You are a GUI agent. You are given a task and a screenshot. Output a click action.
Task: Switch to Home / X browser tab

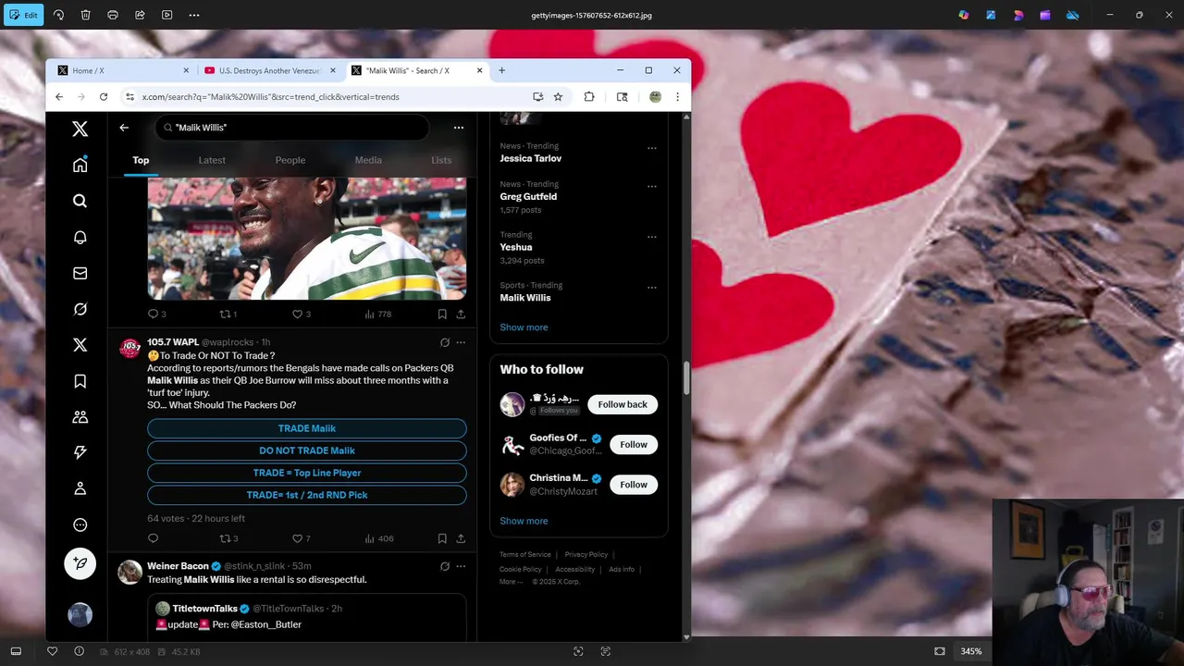click(x=123, y=70)
